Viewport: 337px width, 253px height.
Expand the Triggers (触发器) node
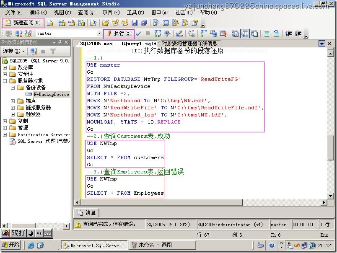coord(13,114)
